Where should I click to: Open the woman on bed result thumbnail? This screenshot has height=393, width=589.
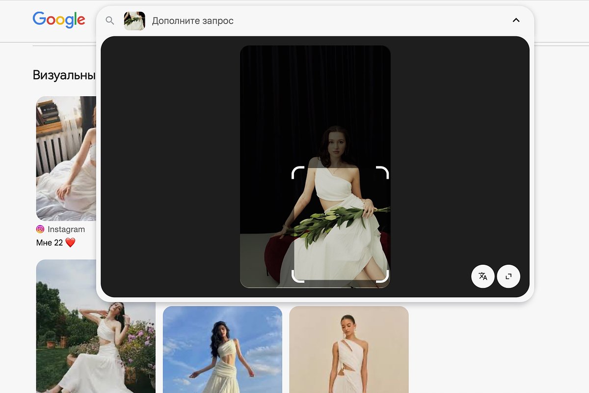pyautogui.click(x=66, y=159)
